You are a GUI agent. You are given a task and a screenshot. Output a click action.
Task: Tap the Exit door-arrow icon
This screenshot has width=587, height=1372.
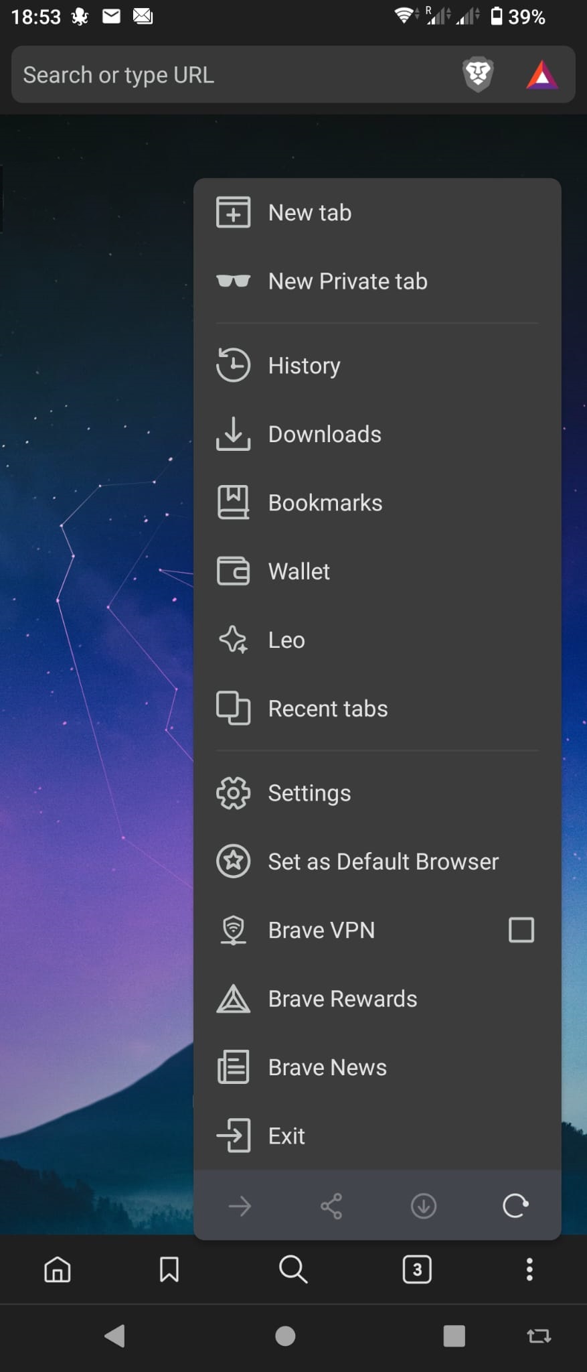(x=233, y=1136)
